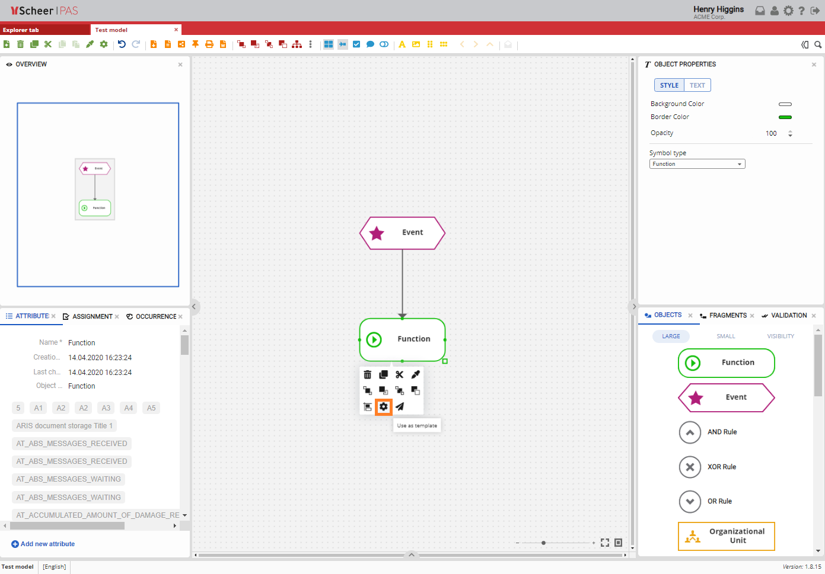Toggle the blue switch icon in toolbar
The height and width of the screenshot is (574, 825).
point(384,44)
